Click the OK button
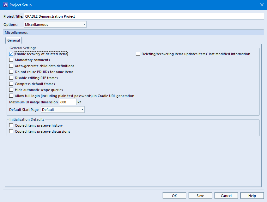The height and width of the screenshot is (202, 267). click(x=174, y=196)
